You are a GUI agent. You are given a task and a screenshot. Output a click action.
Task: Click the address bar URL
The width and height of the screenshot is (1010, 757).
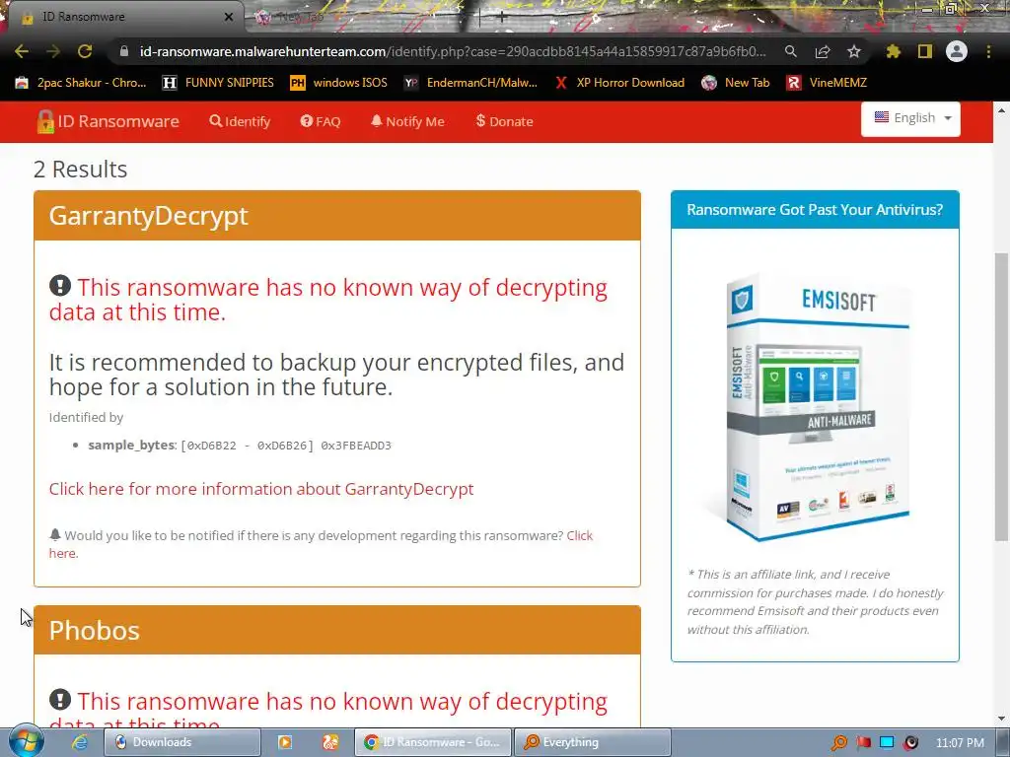click(453, 51)
